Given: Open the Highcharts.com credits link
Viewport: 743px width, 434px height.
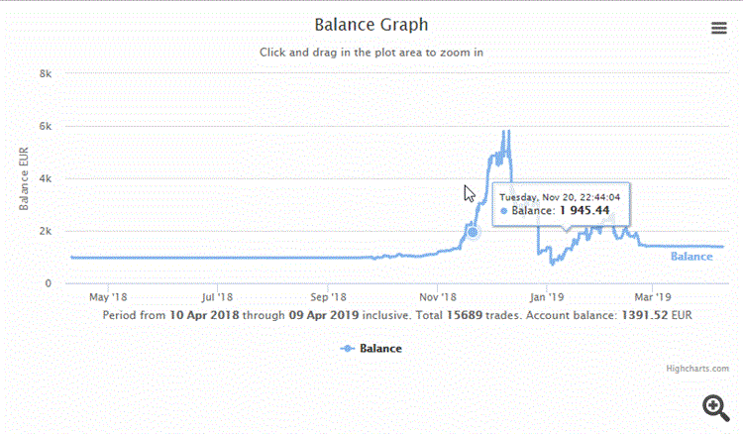Looking at the screenshot, I should [697, 369].
